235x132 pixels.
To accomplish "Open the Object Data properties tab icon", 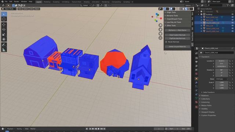I will (x=196, y=98).
